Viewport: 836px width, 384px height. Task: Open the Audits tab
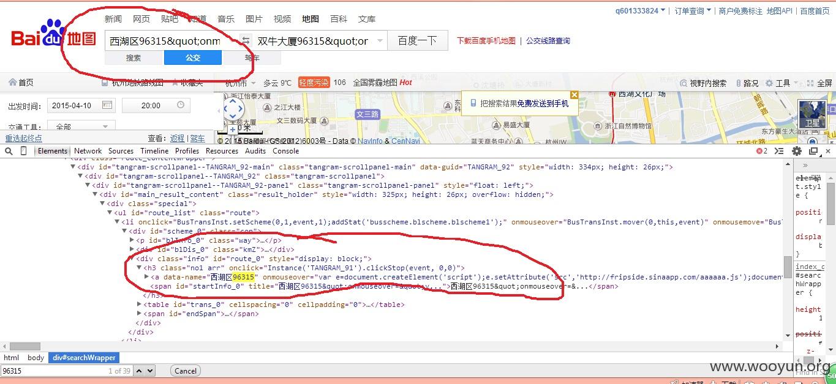click(255, 151)
